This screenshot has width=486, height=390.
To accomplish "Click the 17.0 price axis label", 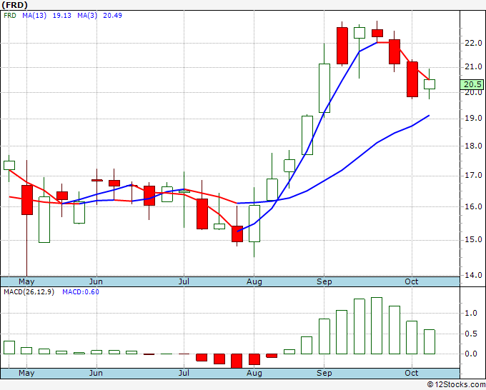I will [x=473, y=175].
